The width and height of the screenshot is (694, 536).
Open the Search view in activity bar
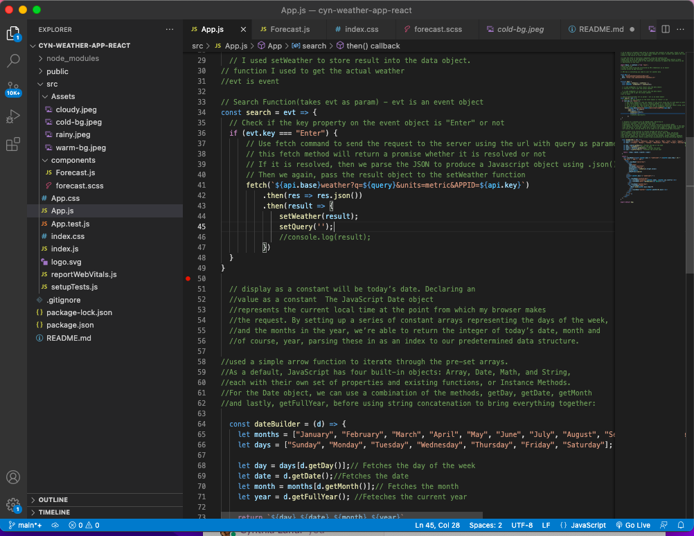click(x=13, y=61)
